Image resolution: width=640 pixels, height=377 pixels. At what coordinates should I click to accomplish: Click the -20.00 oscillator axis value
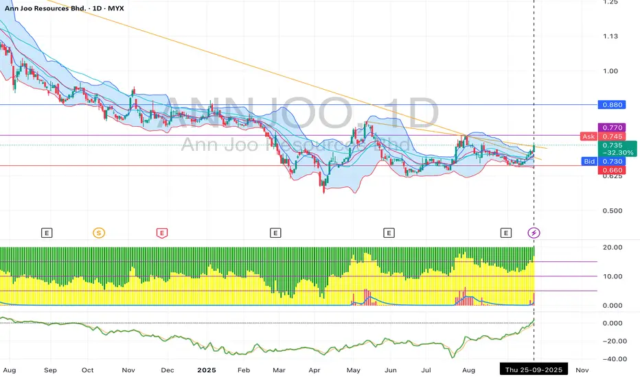(x=615, y=341)
